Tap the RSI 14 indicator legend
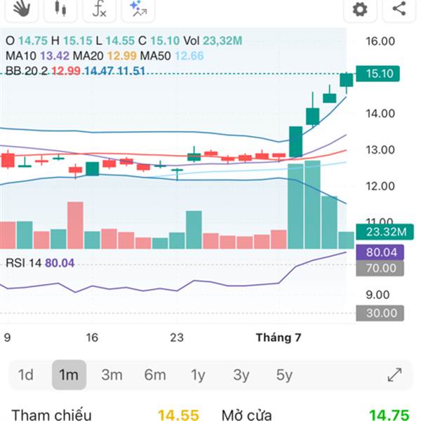This screenshot has width=421, height=421. [x=40, y=263]
